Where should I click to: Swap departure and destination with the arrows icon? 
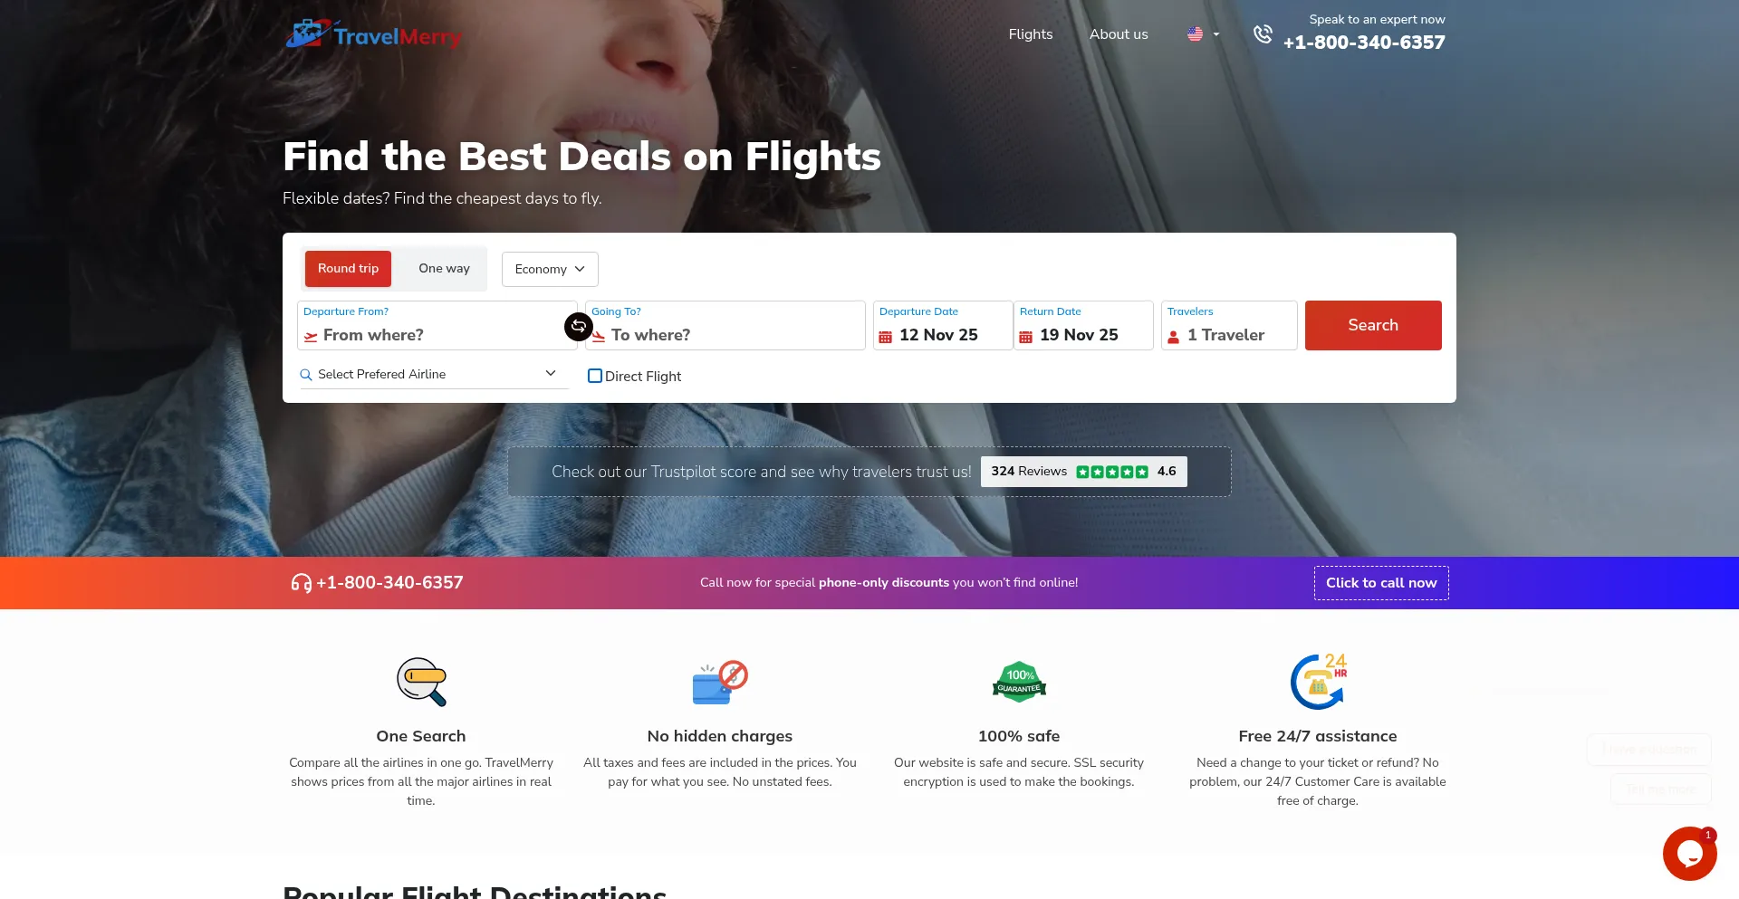[x=579, y=326]
